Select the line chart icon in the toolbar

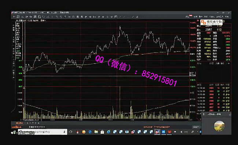(x=22, y=17)
